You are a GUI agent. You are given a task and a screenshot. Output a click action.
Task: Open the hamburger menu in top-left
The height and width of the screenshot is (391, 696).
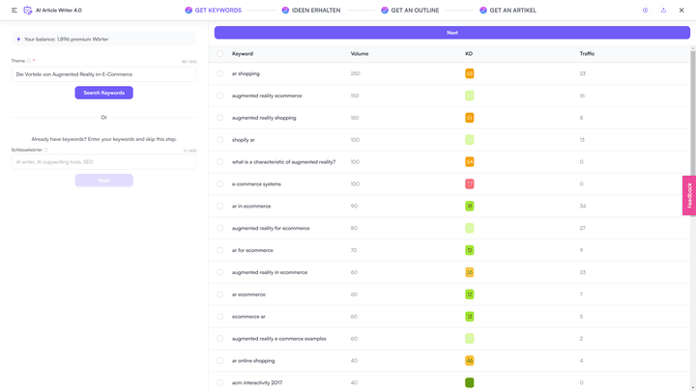14,11
